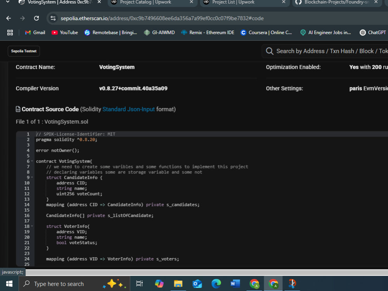
Task: Collapse struct VoterInfo fold at line 18
Action: (32, 227)
